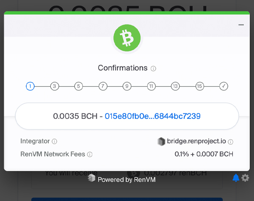Select confirmation step 3 circle
254x201 pixels.
(x=55, y=86)
